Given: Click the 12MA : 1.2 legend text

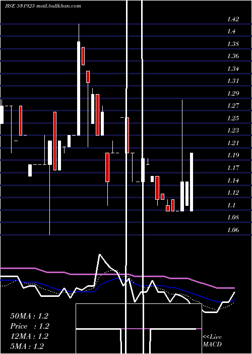Looking at the screenshot, I should tap(29, 336).
